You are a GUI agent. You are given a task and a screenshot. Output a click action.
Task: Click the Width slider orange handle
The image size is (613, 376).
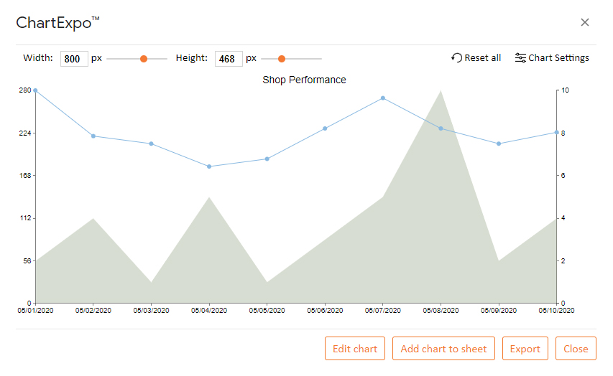click(x=144, y=59)
